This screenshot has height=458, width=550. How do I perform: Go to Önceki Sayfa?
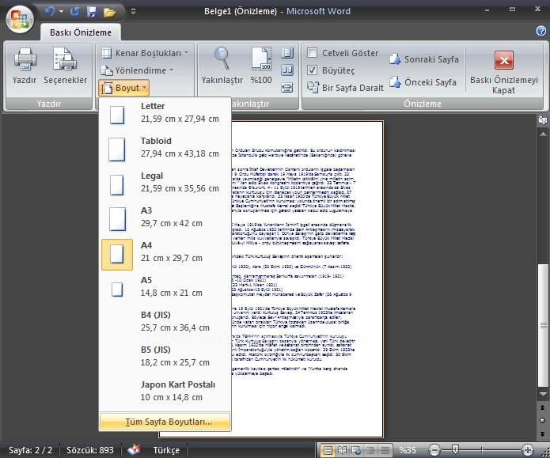pos(423,82)
